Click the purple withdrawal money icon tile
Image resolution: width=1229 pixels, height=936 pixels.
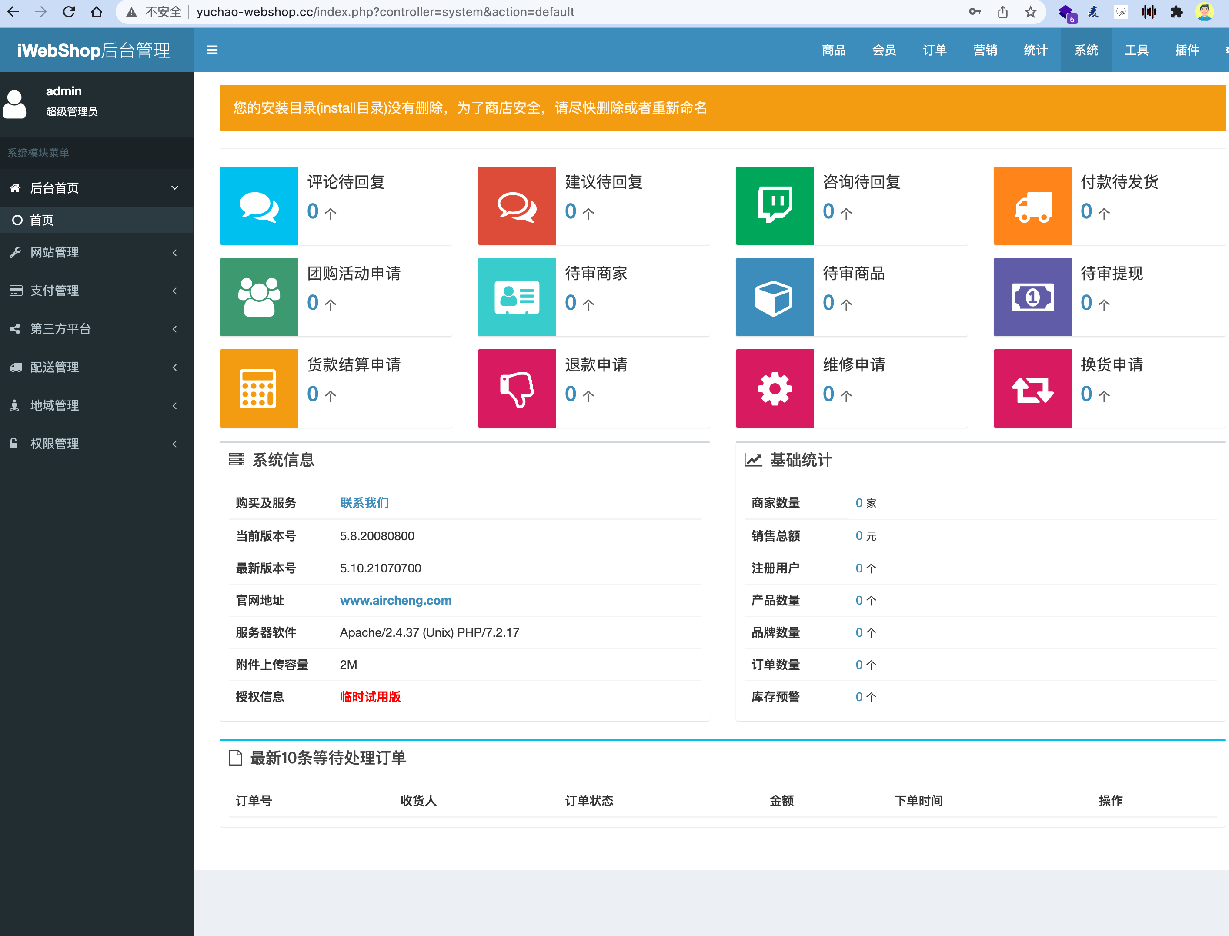[x=1032, y=297]
